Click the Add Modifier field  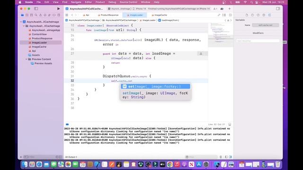coord(258,41)
